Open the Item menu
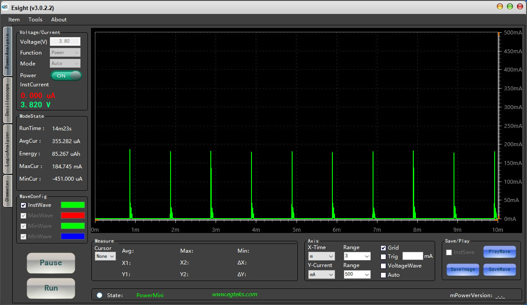This screenshot has width=527, height=305. [x=14, y=20]
